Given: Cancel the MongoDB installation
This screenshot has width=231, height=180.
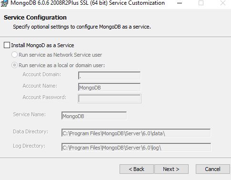Looking at the screenshot, I should click(213, 169).
